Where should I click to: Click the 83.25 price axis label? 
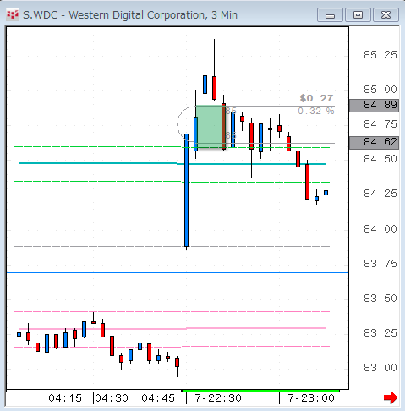pos(380,333)
